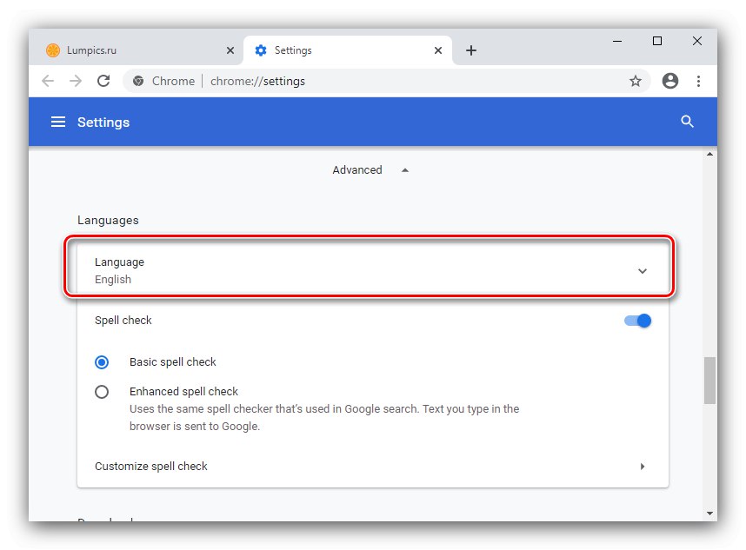The image size is (746, 550).
Task: Open the Settings hamburger menu
Action: (58, 123)
